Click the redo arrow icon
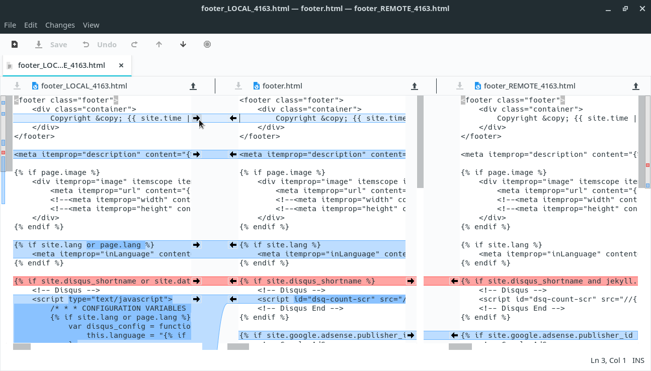Viewport: 651px width, 371px height. pos(134,44)
